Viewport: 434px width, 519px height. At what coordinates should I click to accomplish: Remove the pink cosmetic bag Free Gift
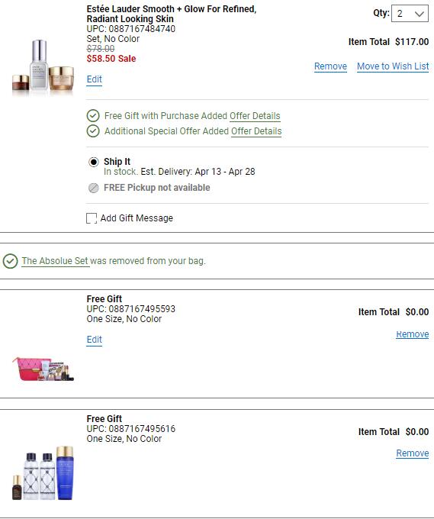[x=413, y=334]
